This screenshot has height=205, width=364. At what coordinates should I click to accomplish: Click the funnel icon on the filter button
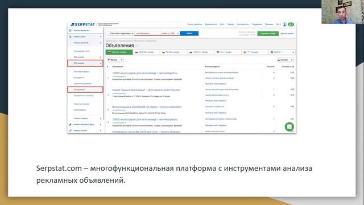pos(109,60)
